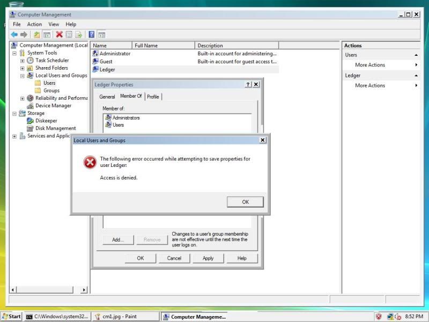Click the volume tray icon
Image resolution: width=429 pixels, height=322 pixels.
click(x=398, y=317)
